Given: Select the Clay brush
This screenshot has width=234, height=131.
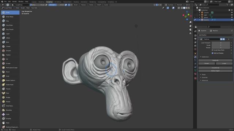Looking at the screenshot, I should (x=10, y=21).
